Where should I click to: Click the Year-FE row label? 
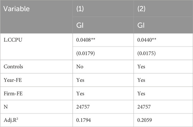tap(13, 80)
